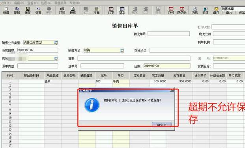Click the blue info icon in dialog
The width and height of the screenshot is (245, 148).
point(92,105)
